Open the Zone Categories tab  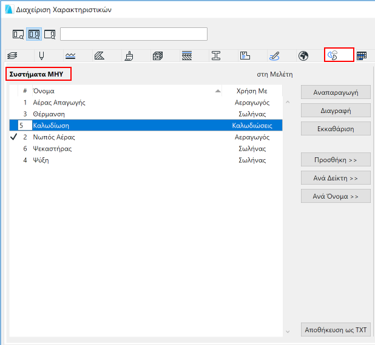(x=245, y=56)
